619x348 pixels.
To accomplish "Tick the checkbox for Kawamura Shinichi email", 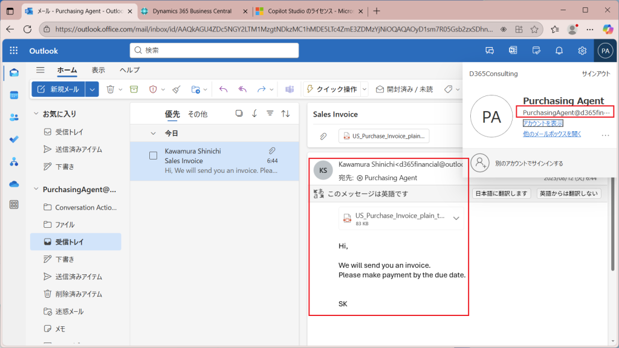I will click(153, 155).
